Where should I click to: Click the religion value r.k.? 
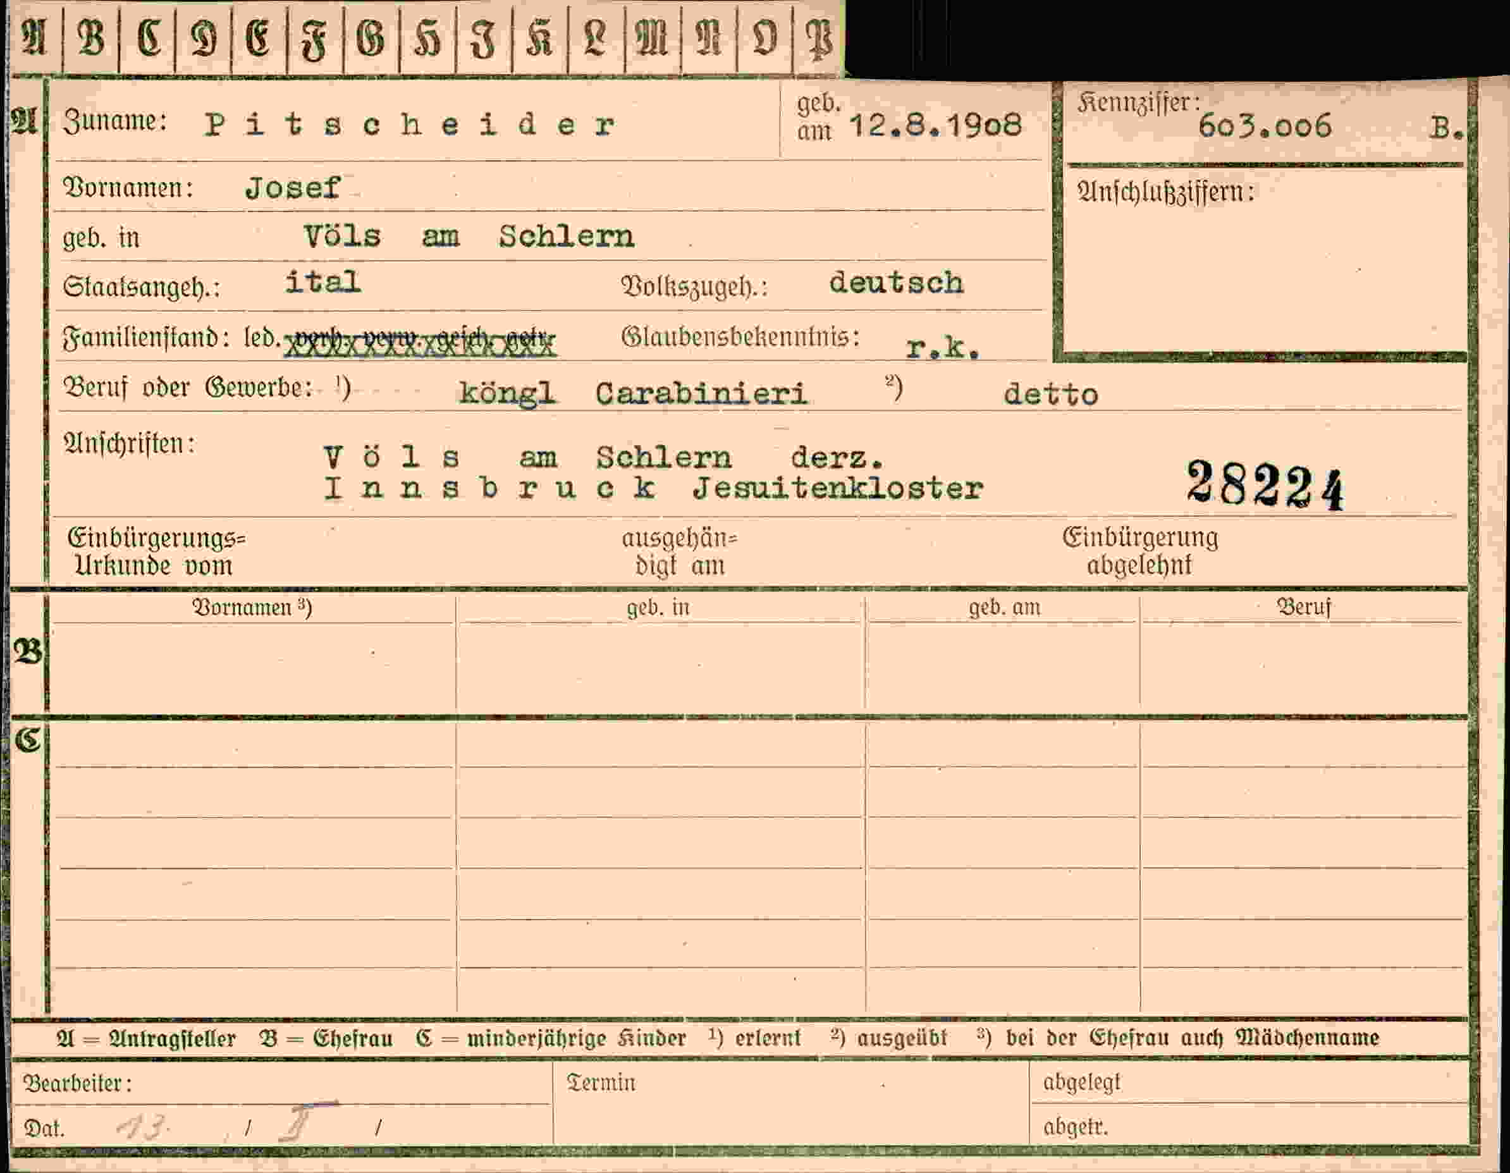(942, 348)
